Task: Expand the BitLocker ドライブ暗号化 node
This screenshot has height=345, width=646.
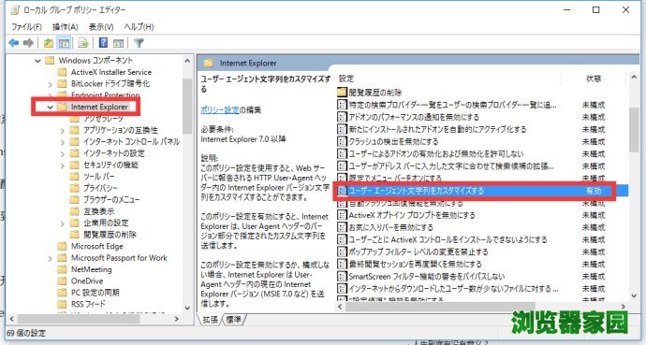Action: pos(51,84)
